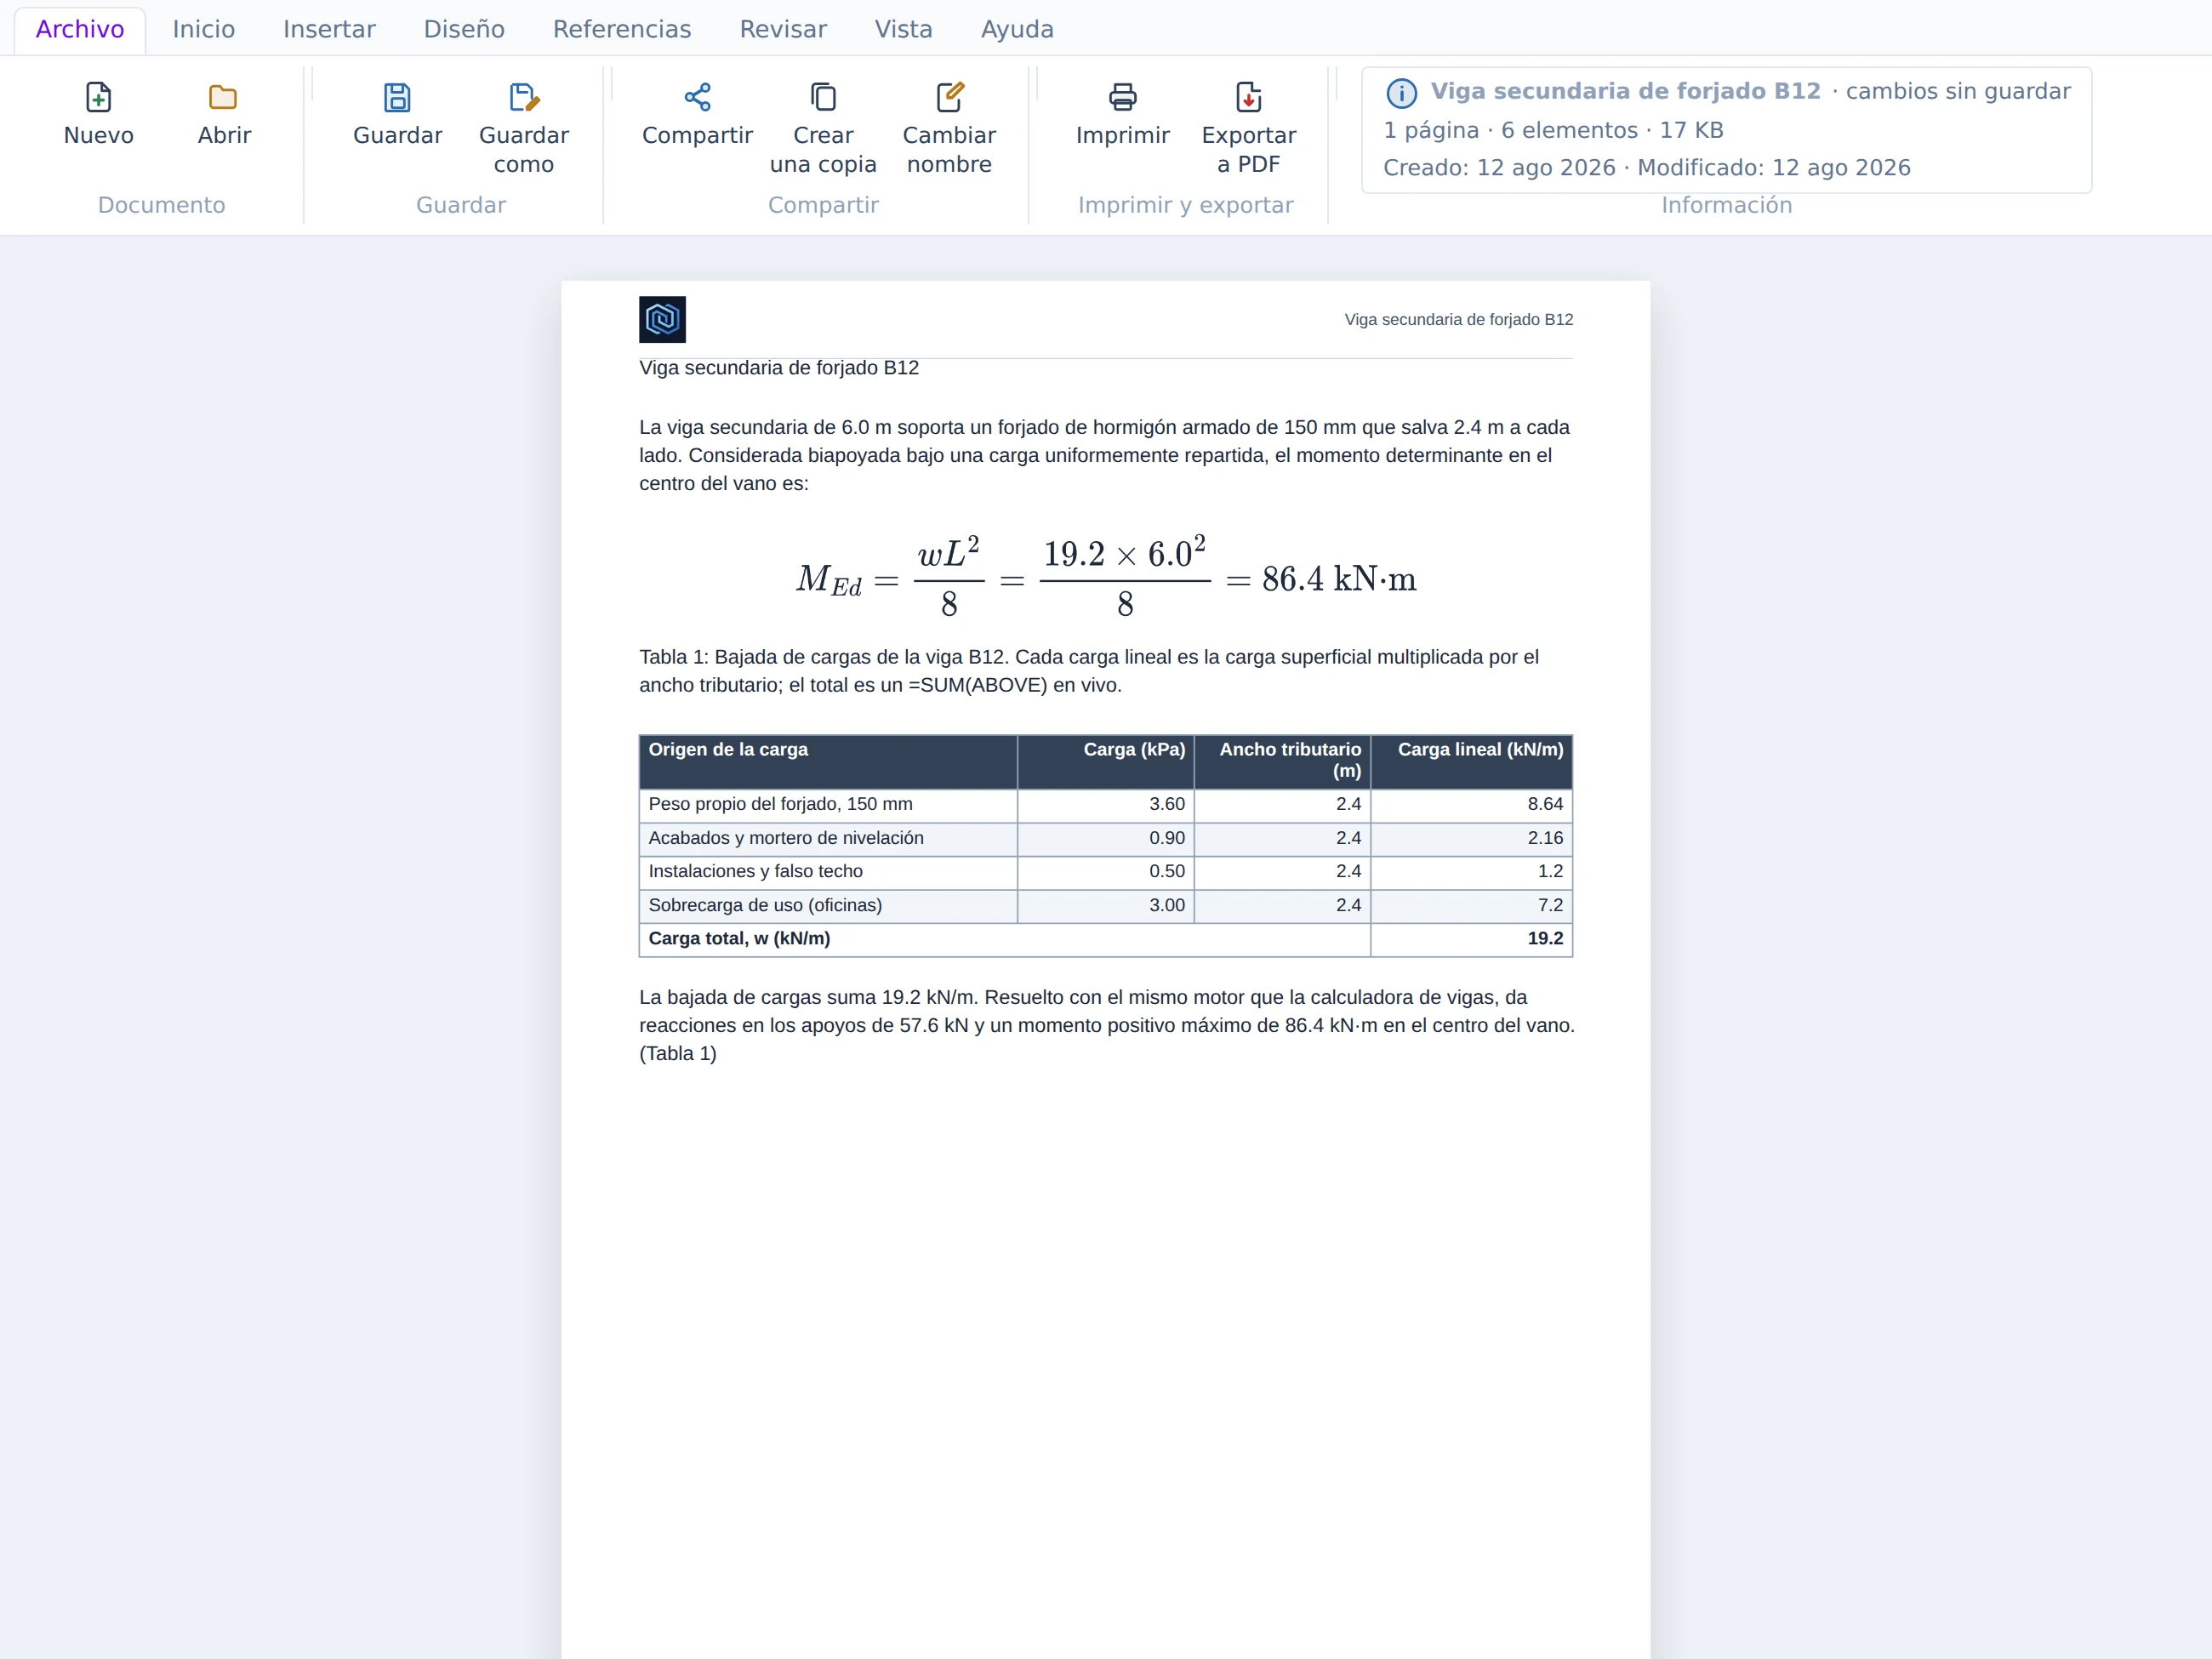Click the '1 página · 6 elementos · 17 KB' line
Screen dimensions: 2212x1659
[1553, 130]
